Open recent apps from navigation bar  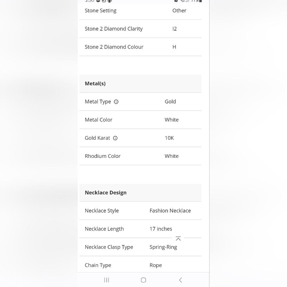click(x=106, y=280)
